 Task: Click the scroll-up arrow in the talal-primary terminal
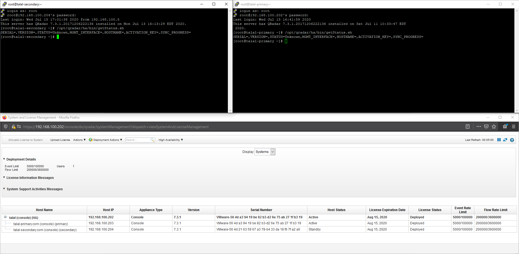517,11
